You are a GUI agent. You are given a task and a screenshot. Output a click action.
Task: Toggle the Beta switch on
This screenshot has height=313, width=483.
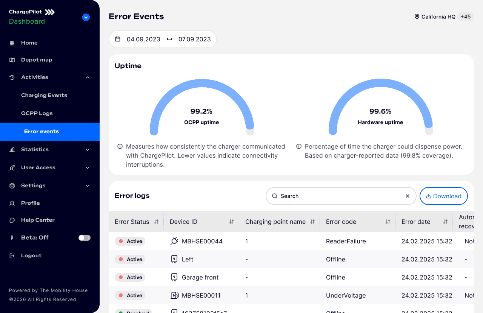(x=85, y=238)
